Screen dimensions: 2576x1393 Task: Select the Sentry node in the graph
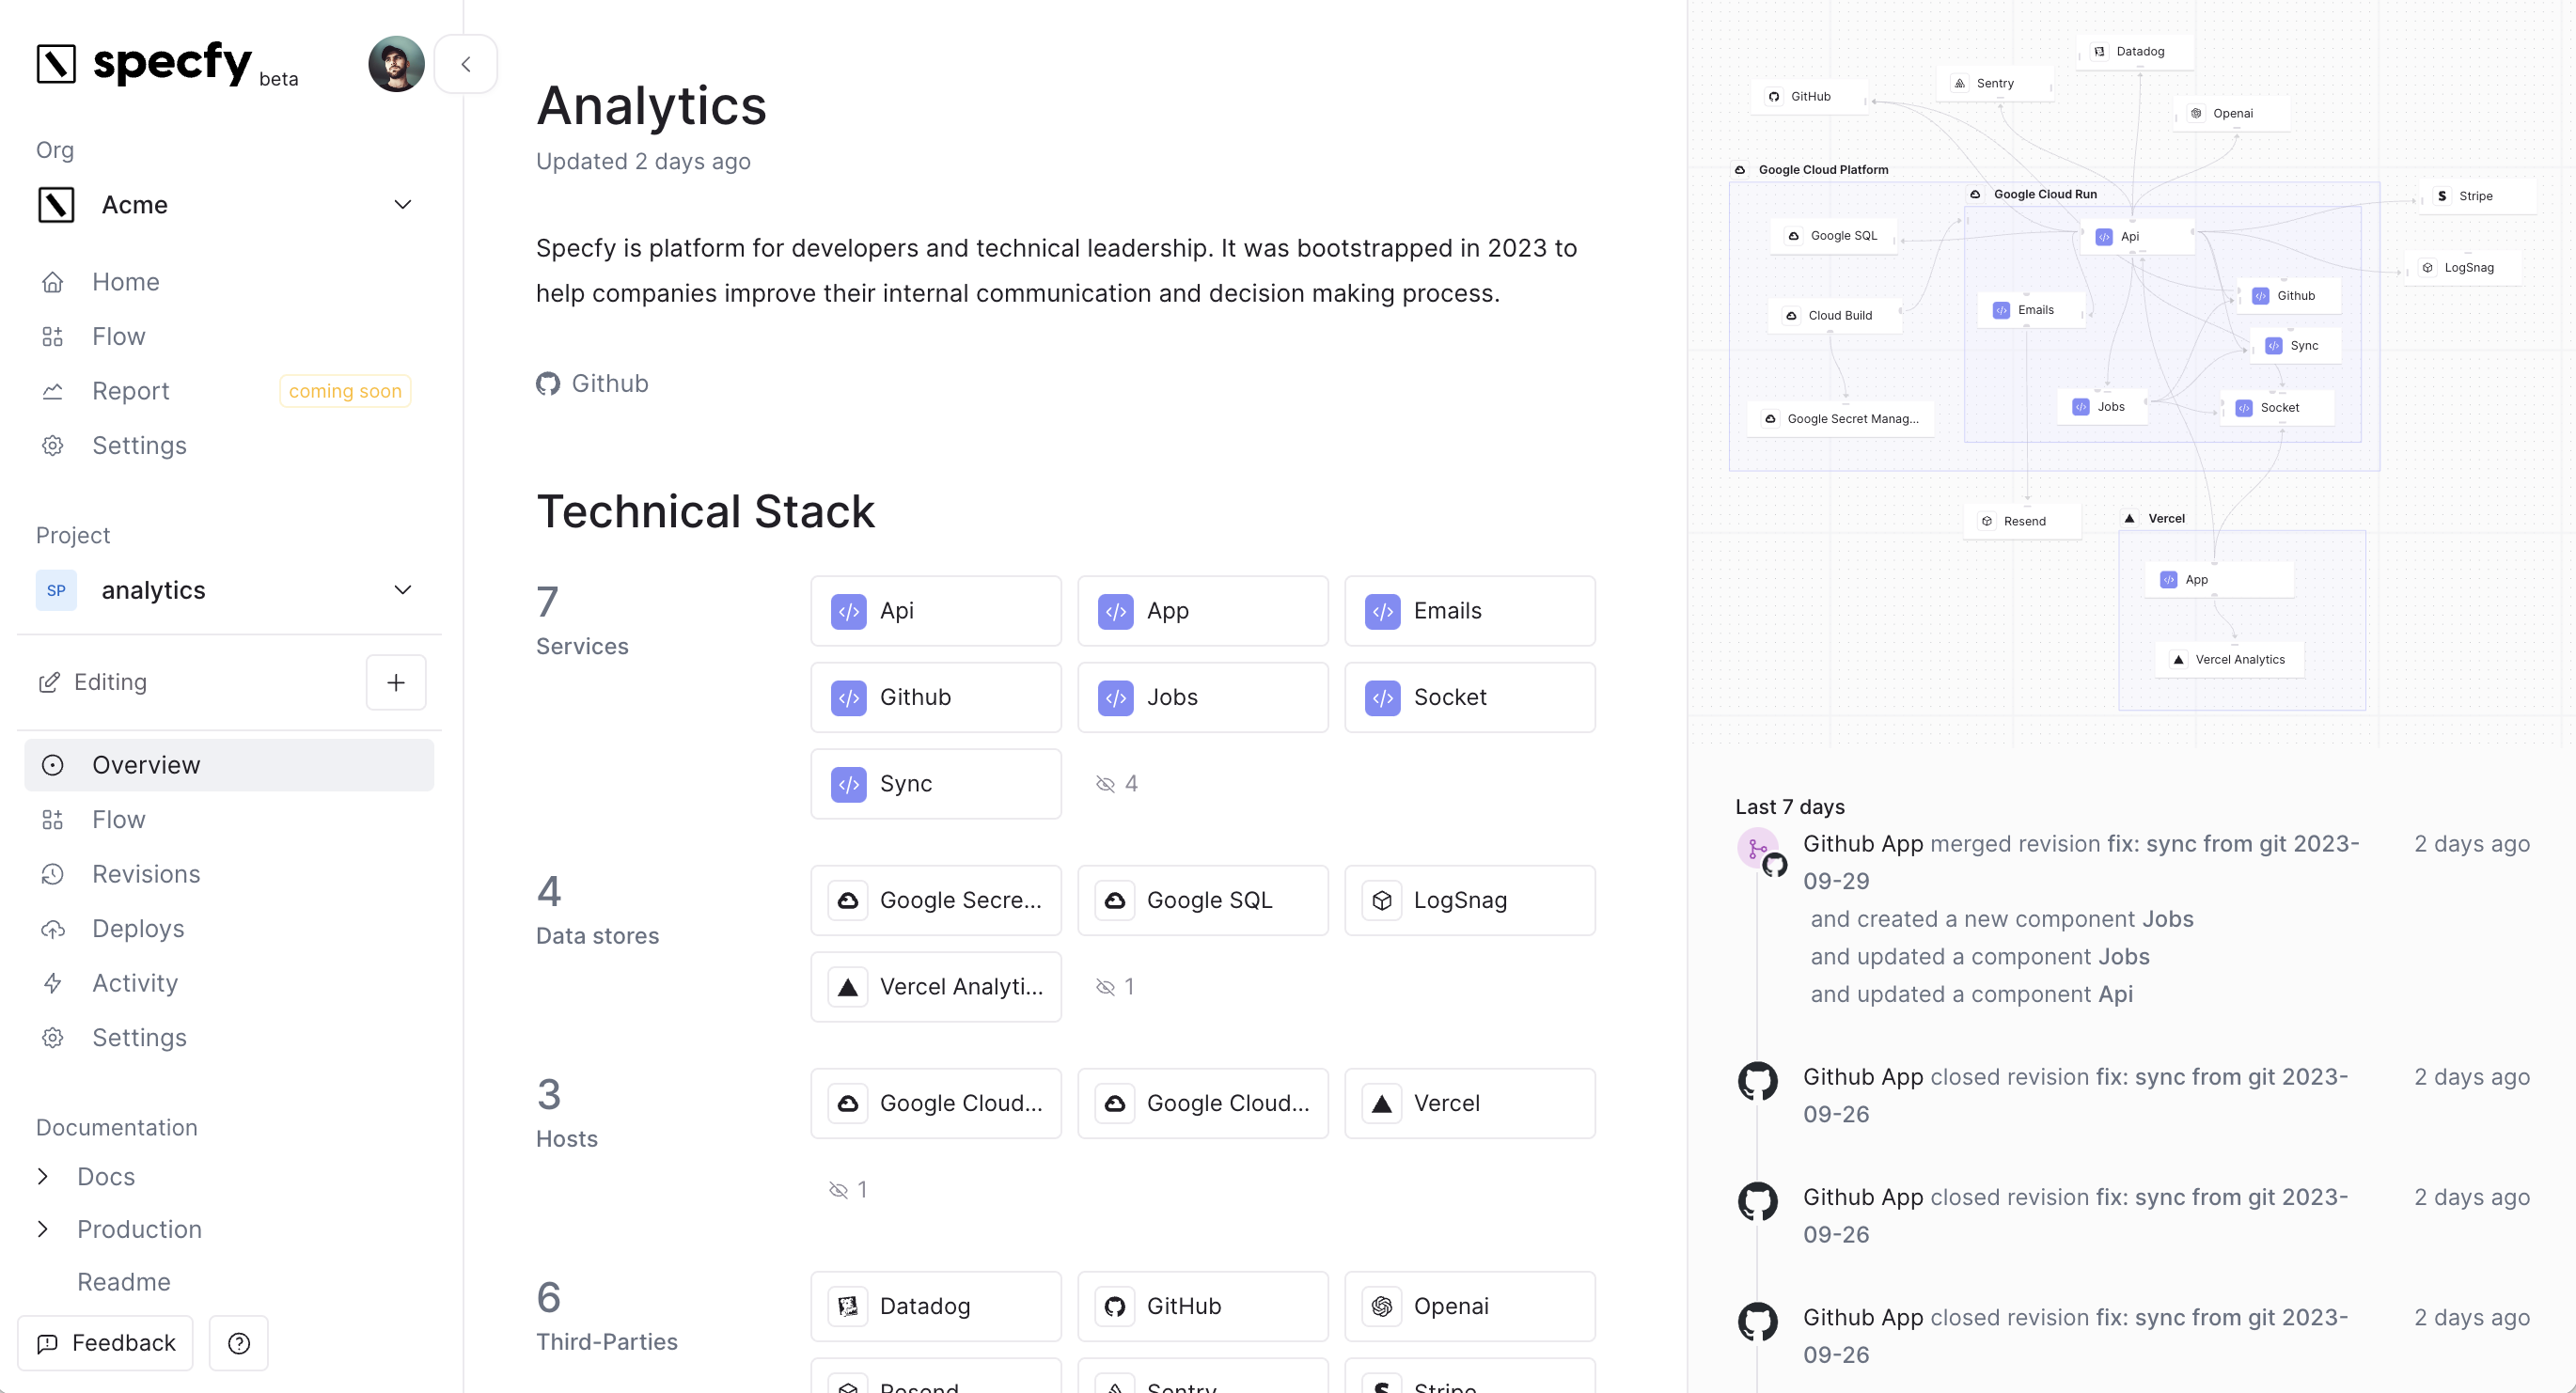coord(1994,83)
